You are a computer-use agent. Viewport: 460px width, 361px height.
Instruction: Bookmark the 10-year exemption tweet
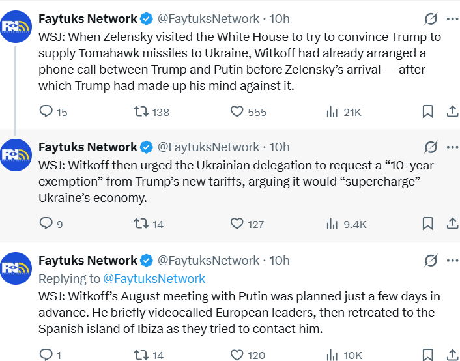(427, 224)
